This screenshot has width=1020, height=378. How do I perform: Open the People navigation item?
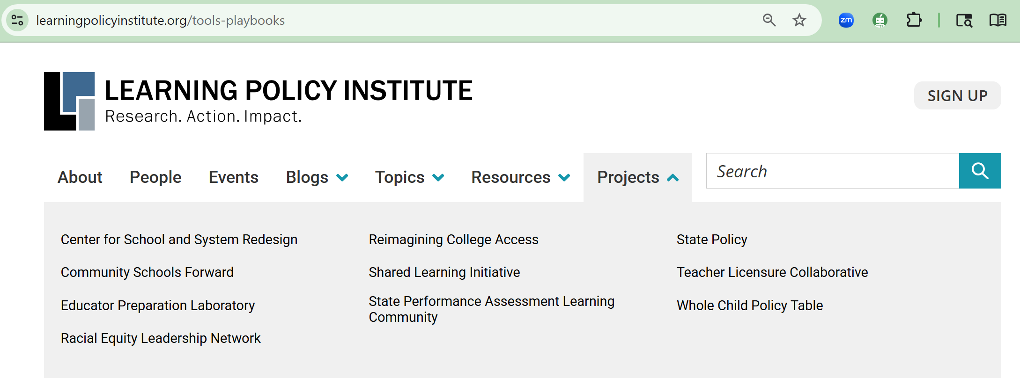click(155, 177)
